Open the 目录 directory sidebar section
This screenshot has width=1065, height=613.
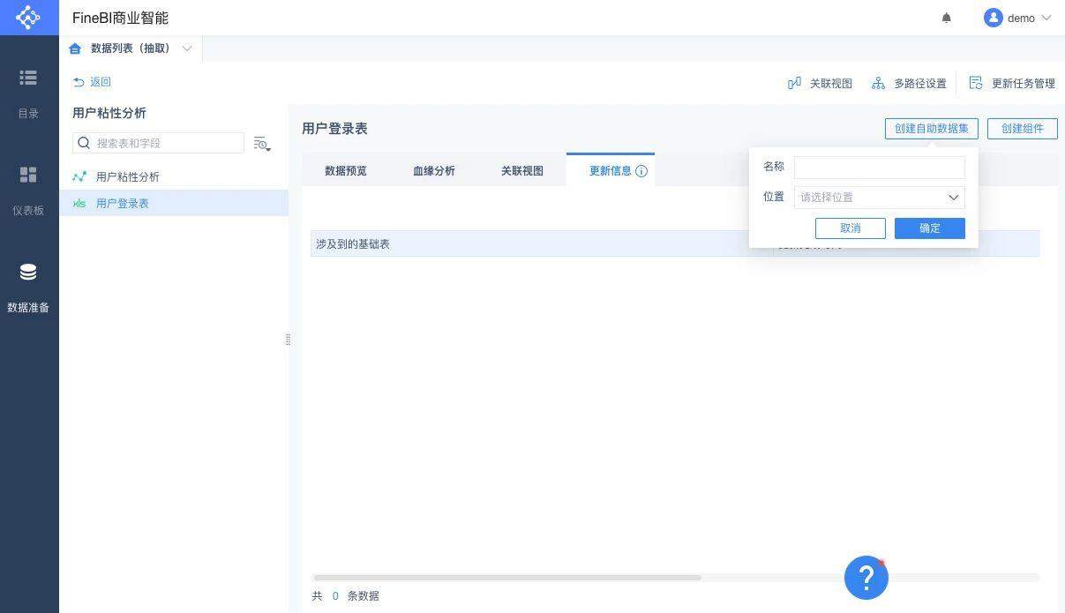tap(28, 93)
